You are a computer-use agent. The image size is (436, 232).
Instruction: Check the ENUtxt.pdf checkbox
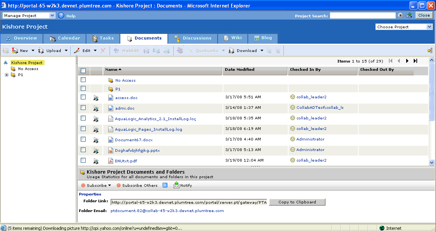[x=83, y=160]
